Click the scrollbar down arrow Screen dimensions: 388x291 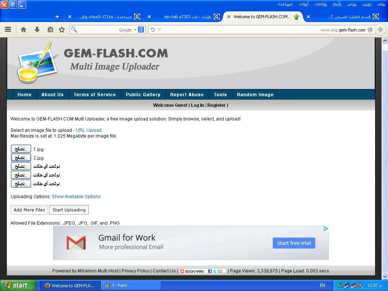click(x=385, y=276)
